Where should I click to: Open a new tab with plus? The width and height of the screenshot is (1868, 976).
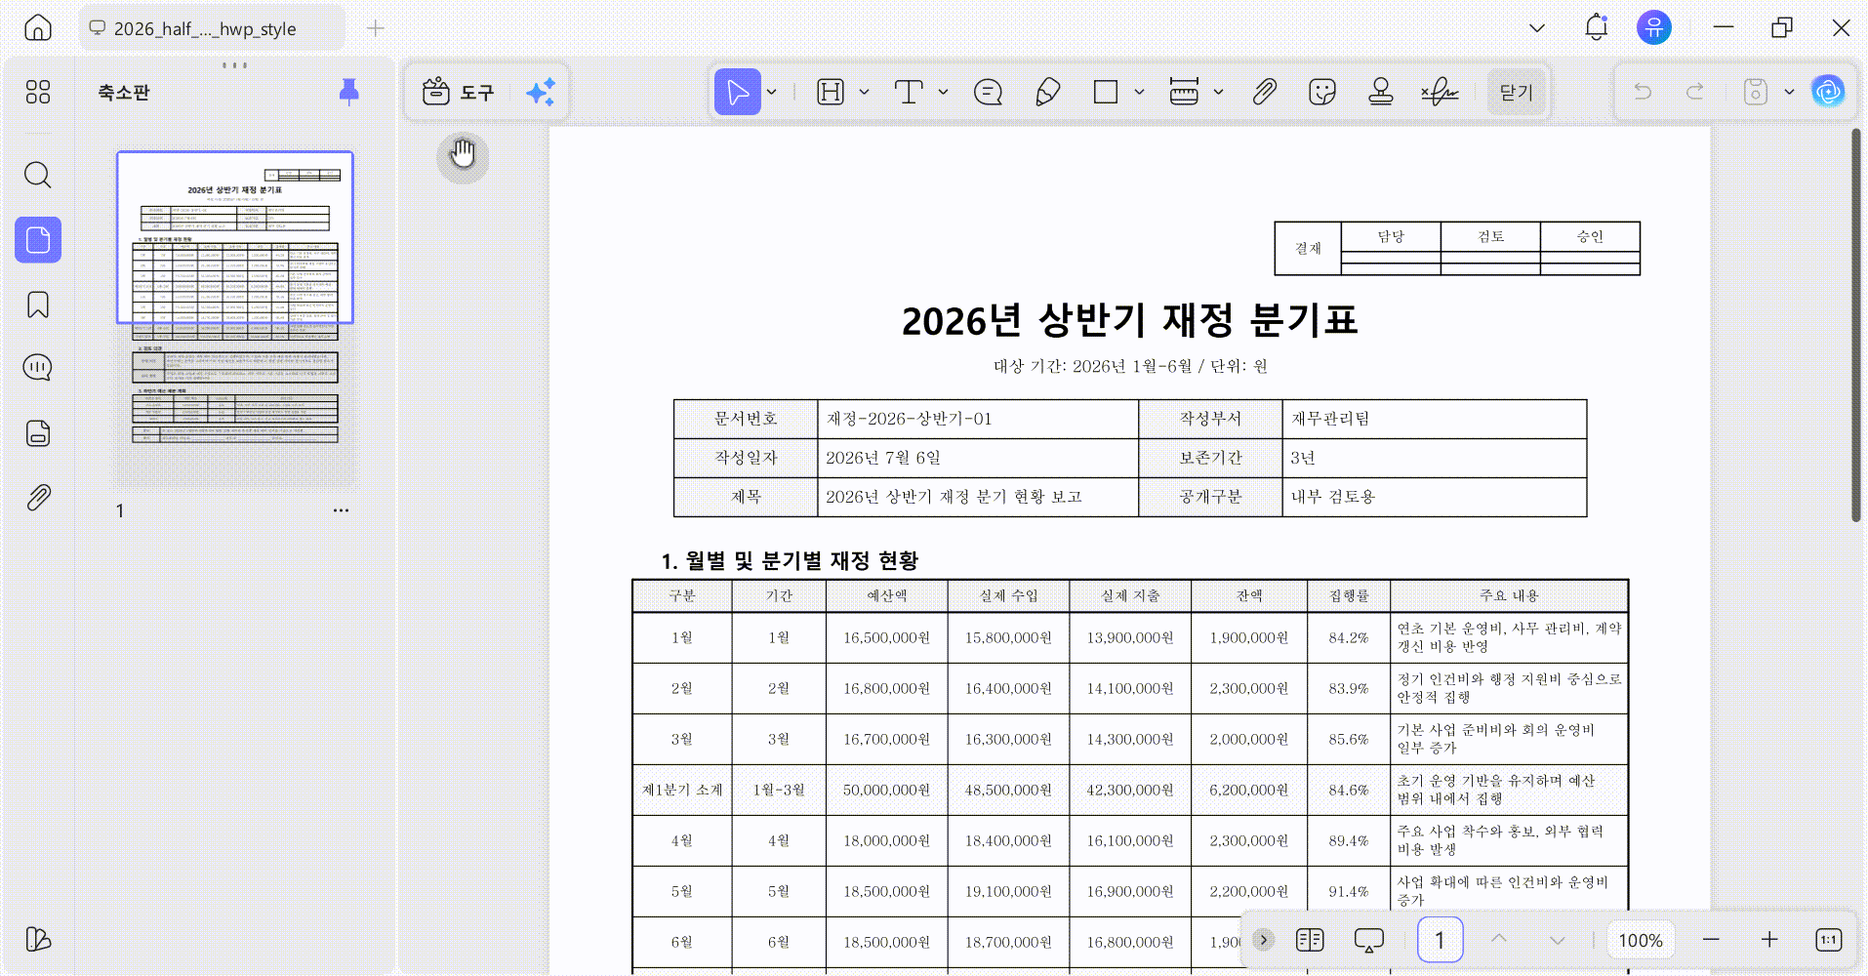click(x=375, y=28)
